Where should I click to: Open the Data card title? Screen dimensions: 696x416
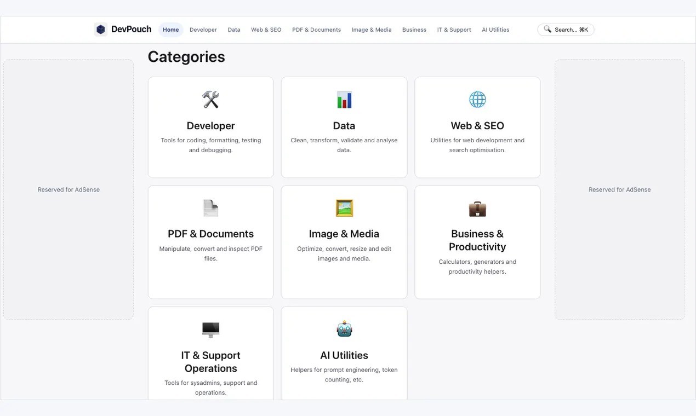[344, 126]
